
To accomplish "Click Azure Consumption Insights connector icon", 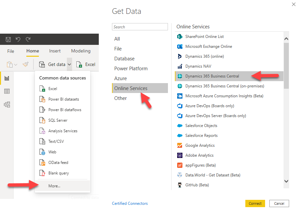I will point(179,96).
